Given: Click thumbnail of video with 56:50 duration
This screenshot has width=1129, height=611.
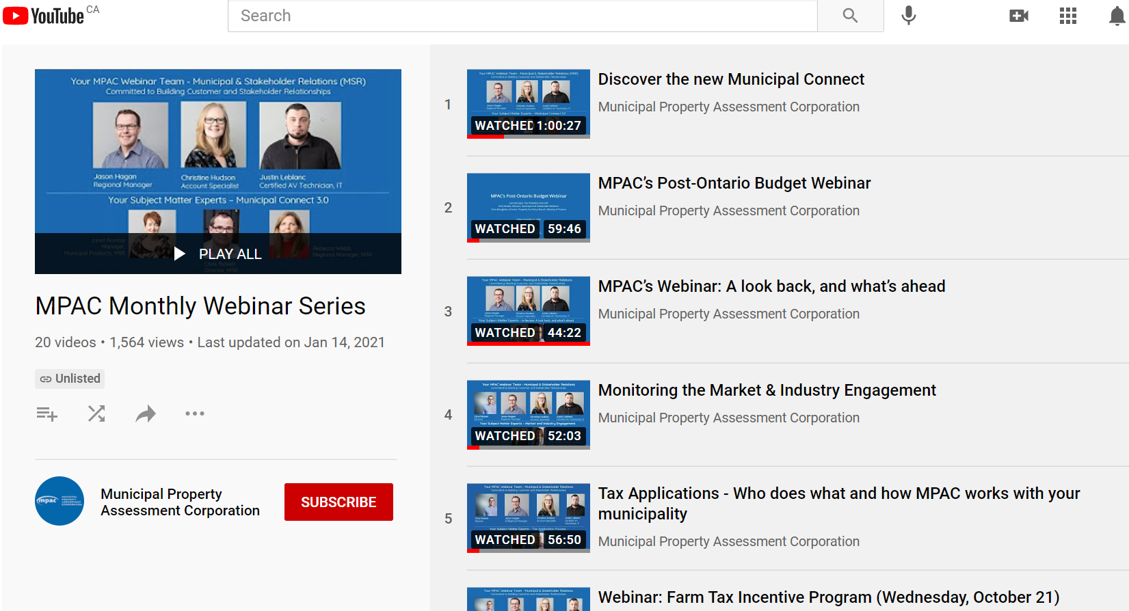Looking at the screenshot, I should click(x=529, y=518).
